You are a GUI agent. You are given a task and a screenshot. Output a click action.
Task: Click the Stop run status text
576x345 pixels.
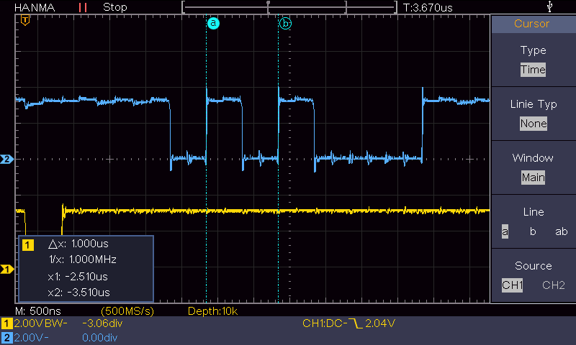pyautogui.click(x=115, y=7)
